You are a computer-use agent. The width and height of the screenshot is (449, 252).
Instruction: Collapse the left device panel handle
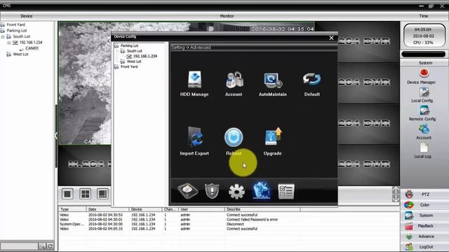[x=56, y=136]
